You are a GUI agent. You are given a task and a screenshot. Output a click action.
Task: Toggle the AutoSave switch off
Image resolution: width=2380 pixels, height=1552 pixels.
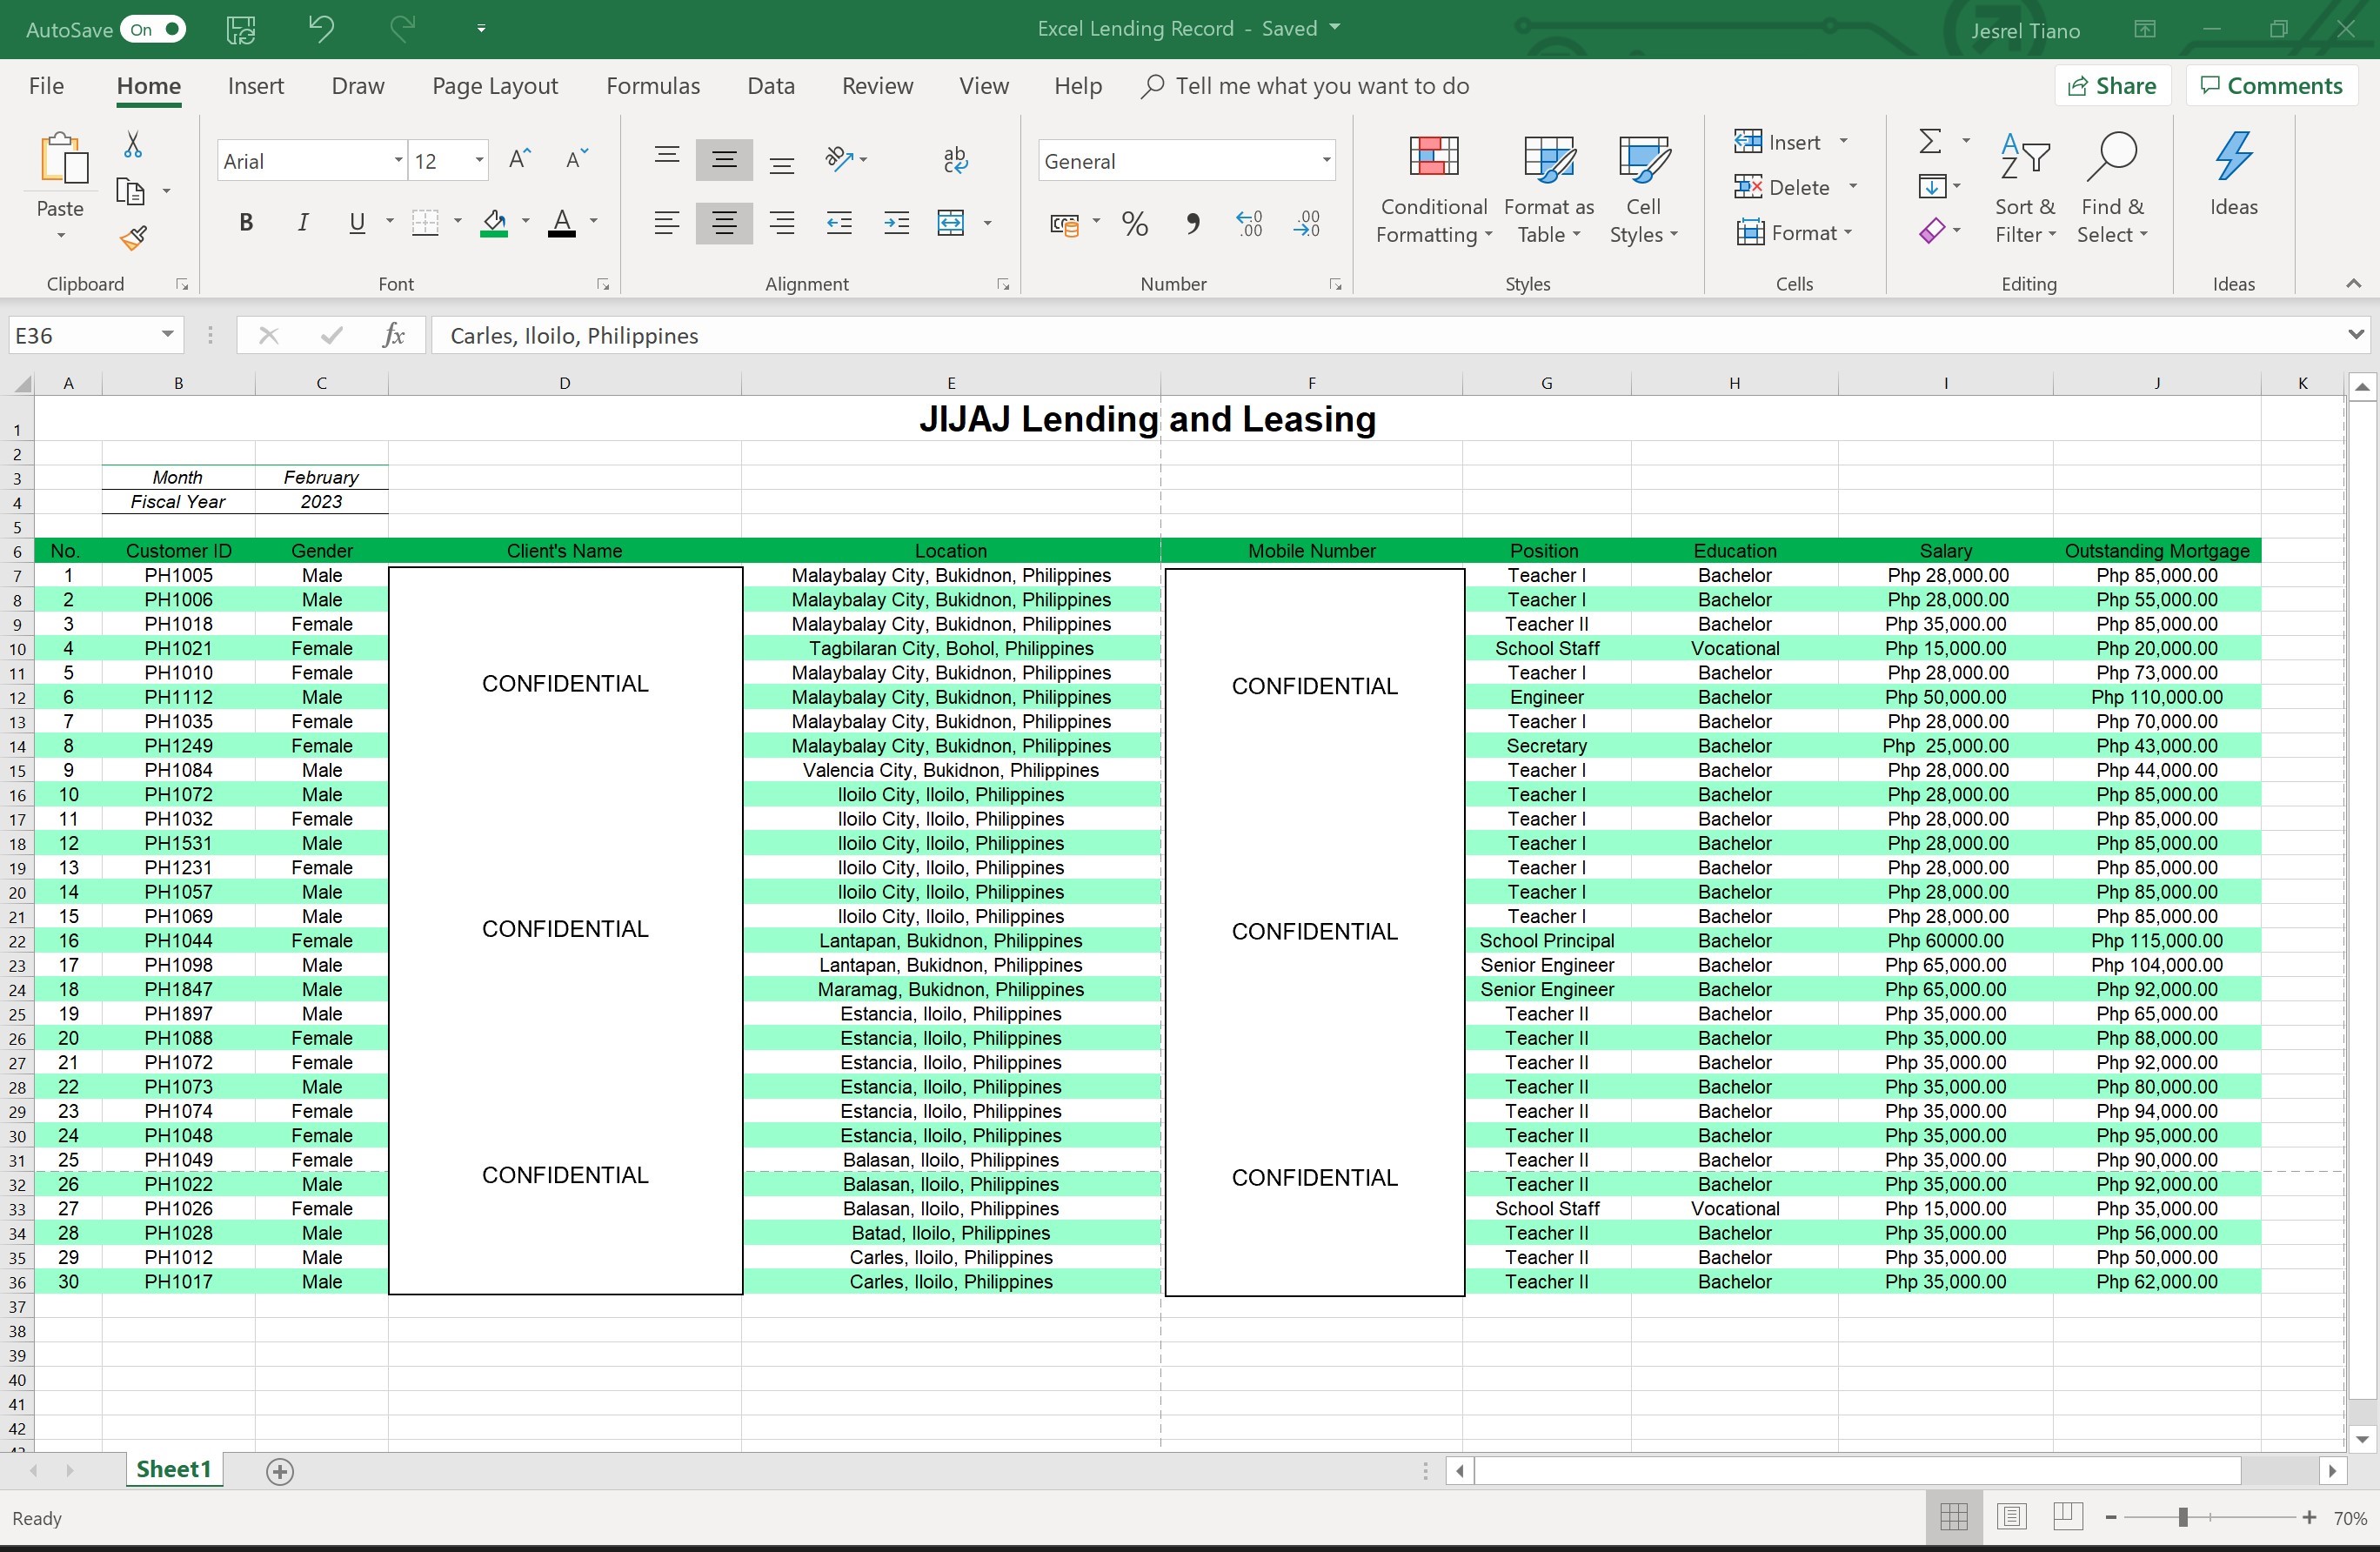pyautogui.click(x=154, y=29)
